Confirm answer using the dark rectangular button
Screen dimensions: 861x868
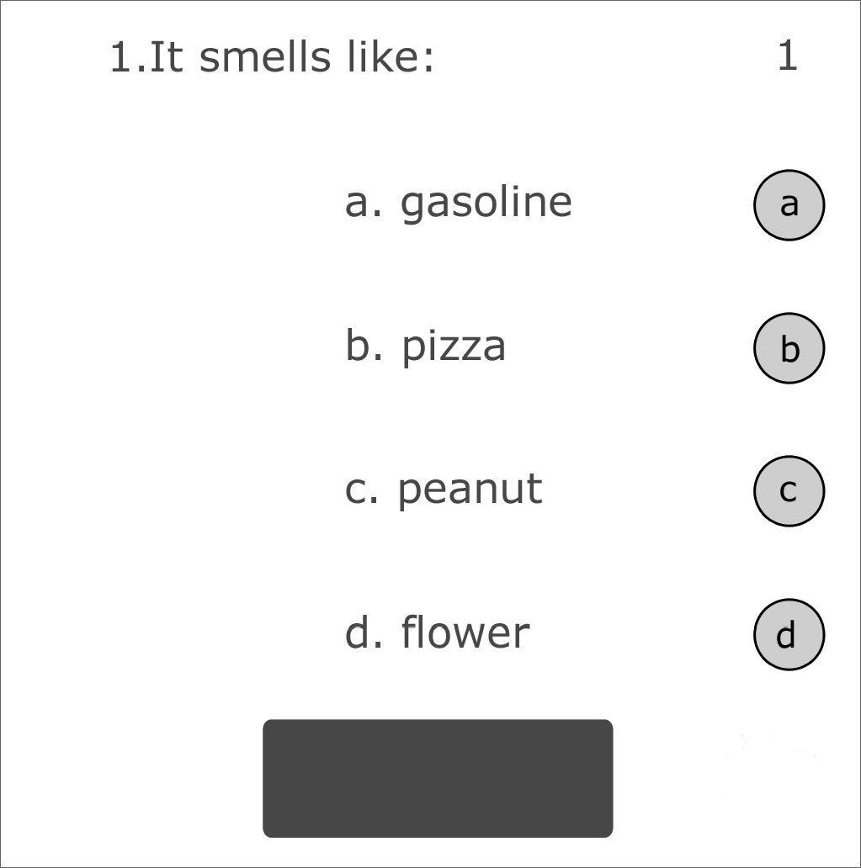click(438, 777)
